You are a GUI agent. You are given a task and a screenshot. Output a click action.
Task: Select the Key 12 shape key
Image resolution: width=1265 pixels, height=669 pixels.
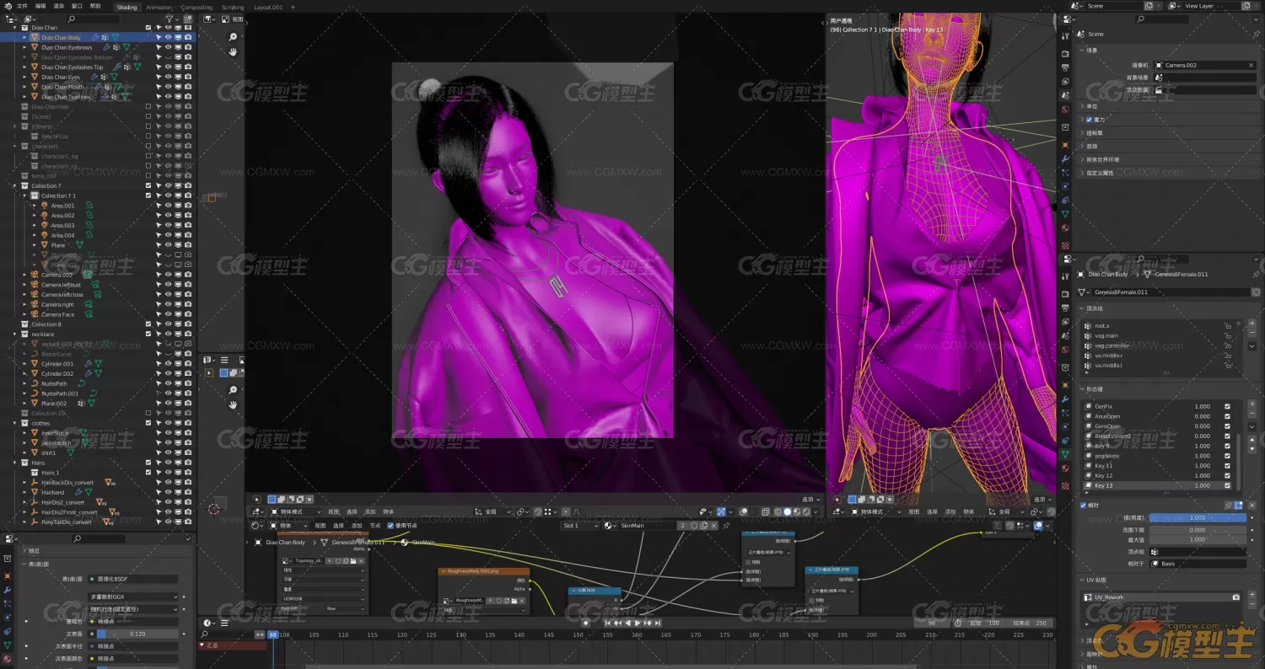pyautogui.click(x=1103, y=475)
